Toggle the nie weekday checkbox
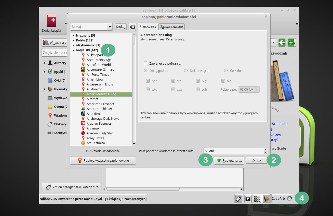Viewport: 333px width, 216px height. [223, 81]
